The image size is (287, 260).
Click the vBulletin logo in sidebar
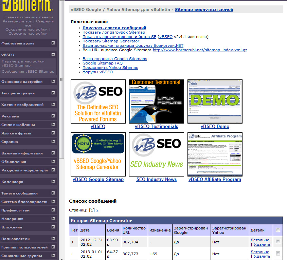(28, 6)
